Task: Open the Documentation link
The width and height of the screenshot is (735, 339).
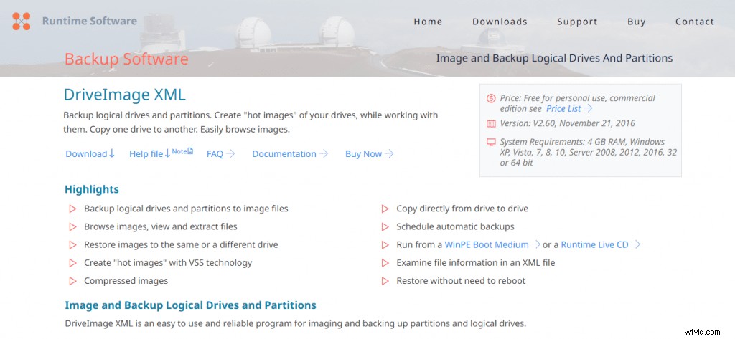Action: tap(284, 154)
